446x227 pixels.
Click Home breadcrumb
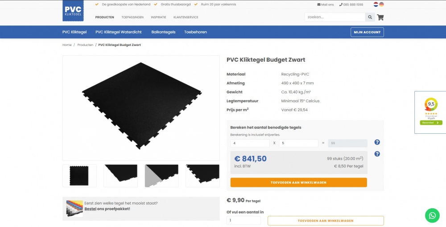[x=67, y=45]
